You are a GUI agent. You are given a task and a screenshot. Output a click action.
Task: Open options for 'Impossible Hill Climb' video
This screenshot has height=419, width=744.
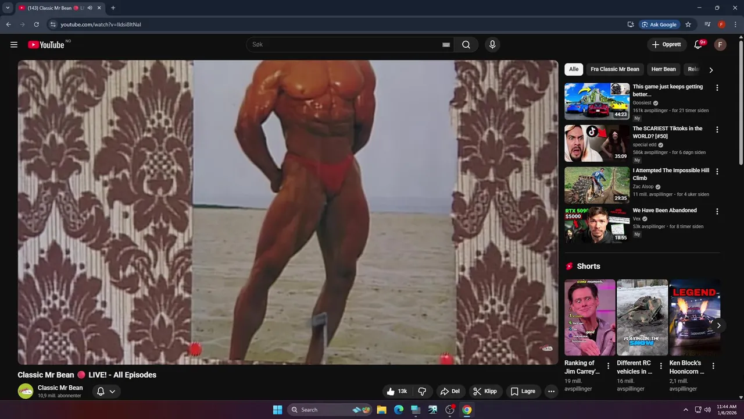pyautogui.click(x=717, y=172)
